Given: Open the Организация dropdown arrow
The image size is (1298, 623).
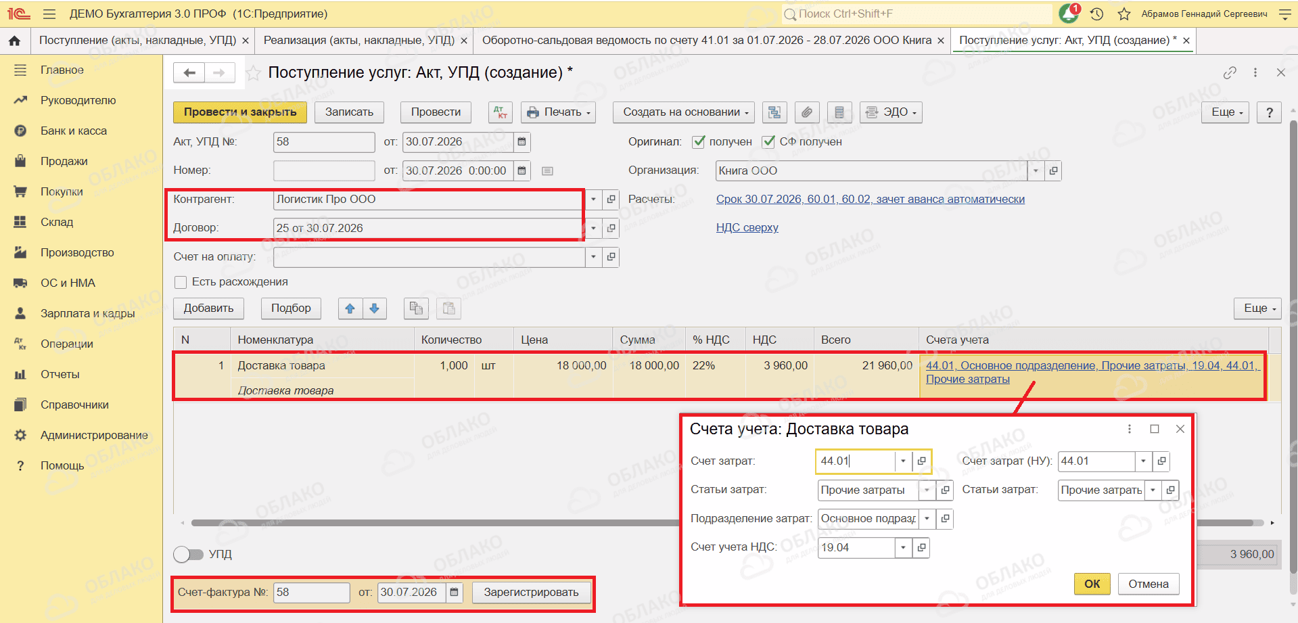Looking at the screenshot, I should (x=1036, y=171).
